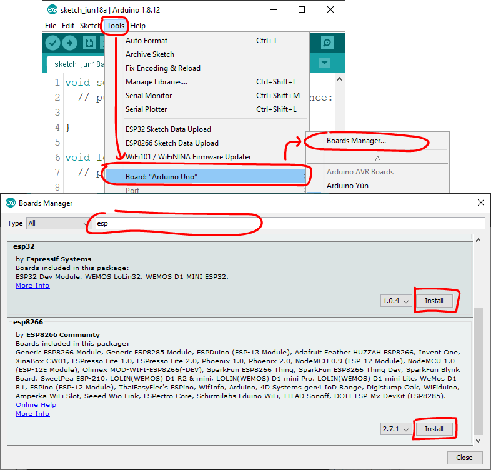Open WiFi101 / WiFiNINA Firmware Updater
The width and height of the screenshot is (491, 472).
coord(207,157)
